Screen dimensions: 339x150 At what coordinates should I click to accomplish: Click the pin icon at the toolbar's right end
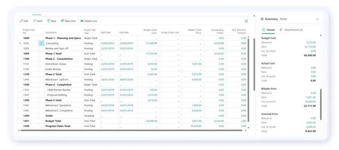click(x=246, y=21)
